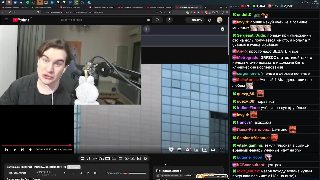Open on-screen keyboard icon in search box

coord(148,20)
